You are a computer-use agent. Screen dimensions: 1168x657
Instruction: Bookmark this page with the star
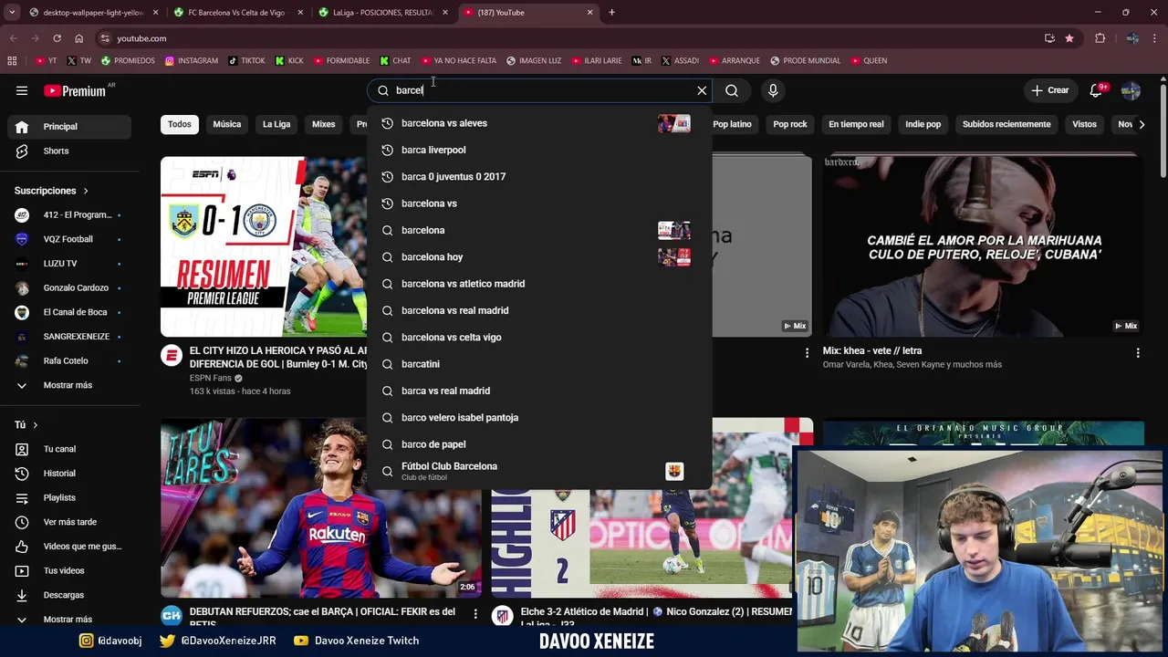1069,38
